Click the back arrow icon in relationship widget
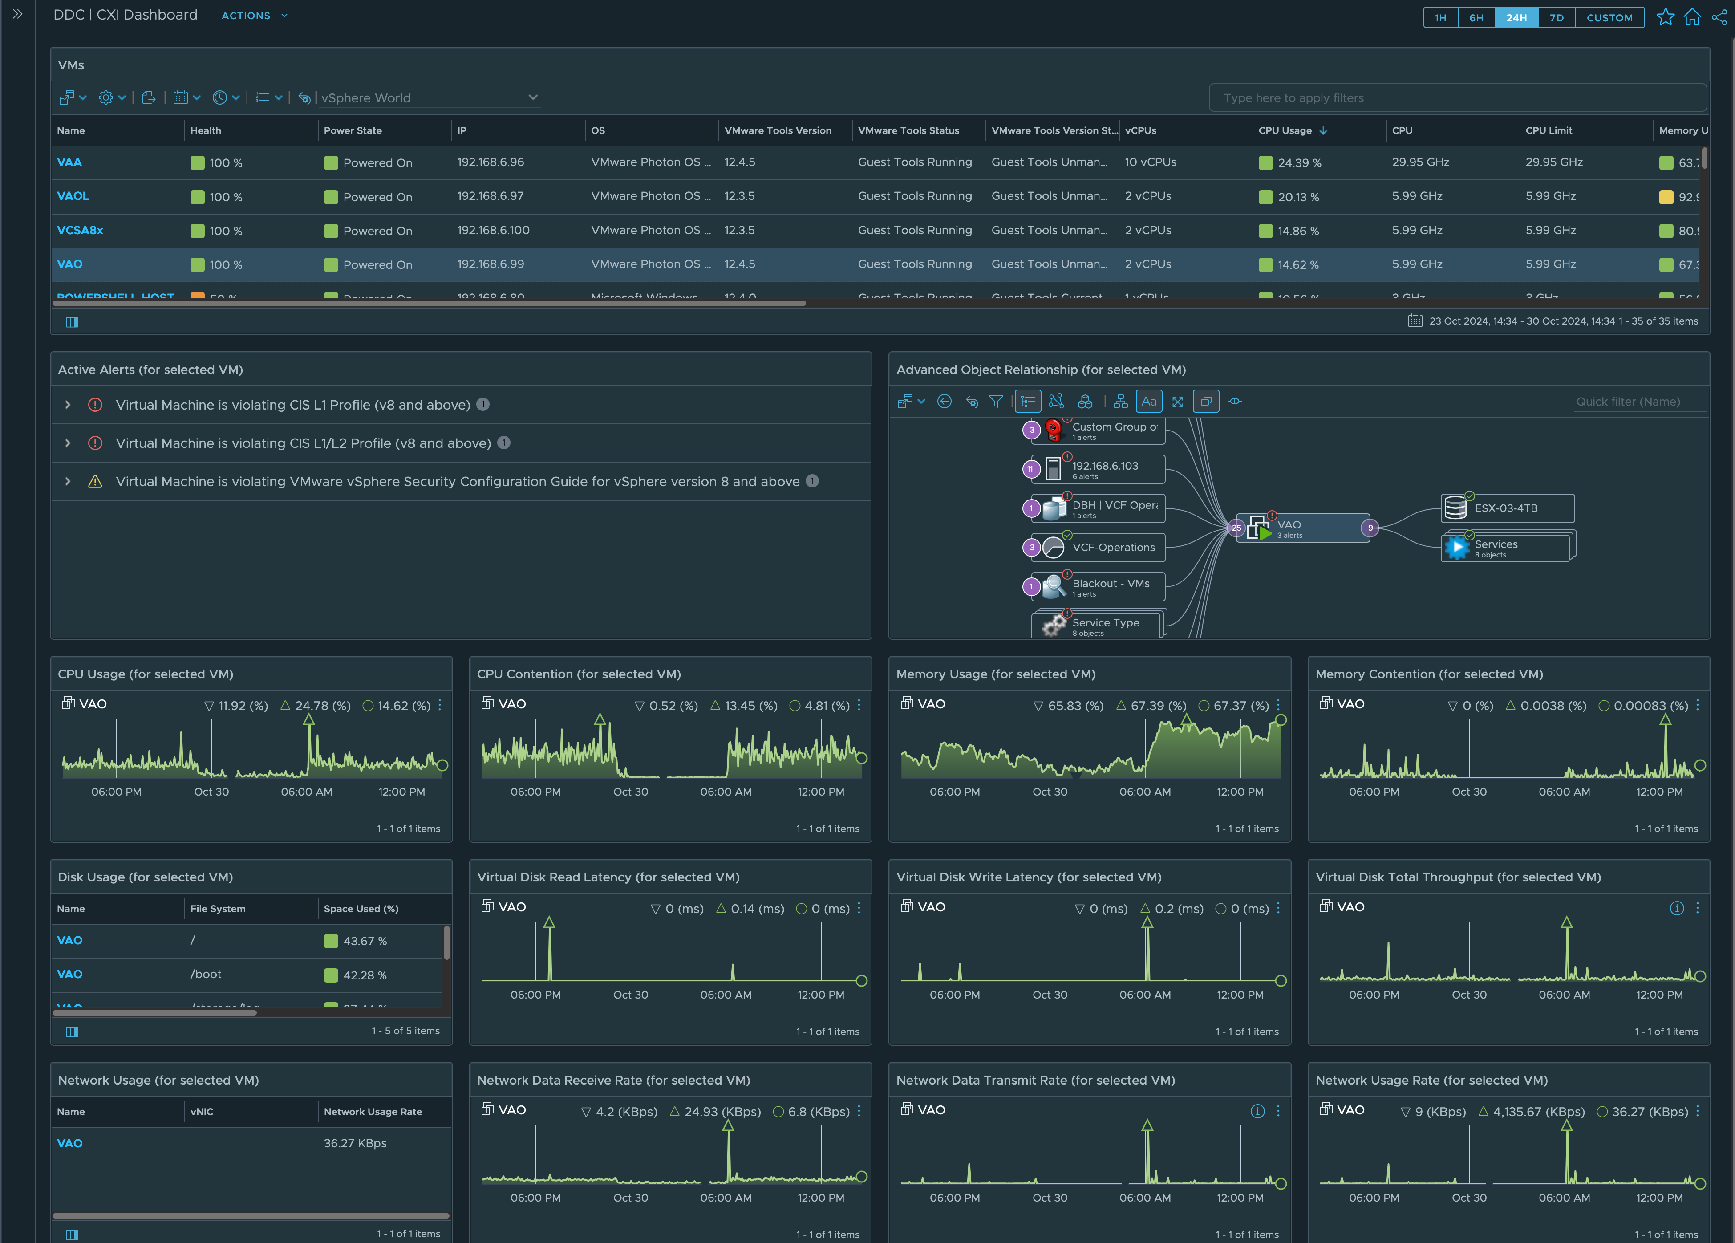 [x=944, y=401]
